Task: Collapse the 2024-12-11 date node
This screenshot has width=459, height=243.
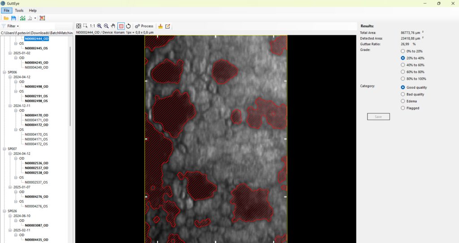Action: tap(10, 106)
